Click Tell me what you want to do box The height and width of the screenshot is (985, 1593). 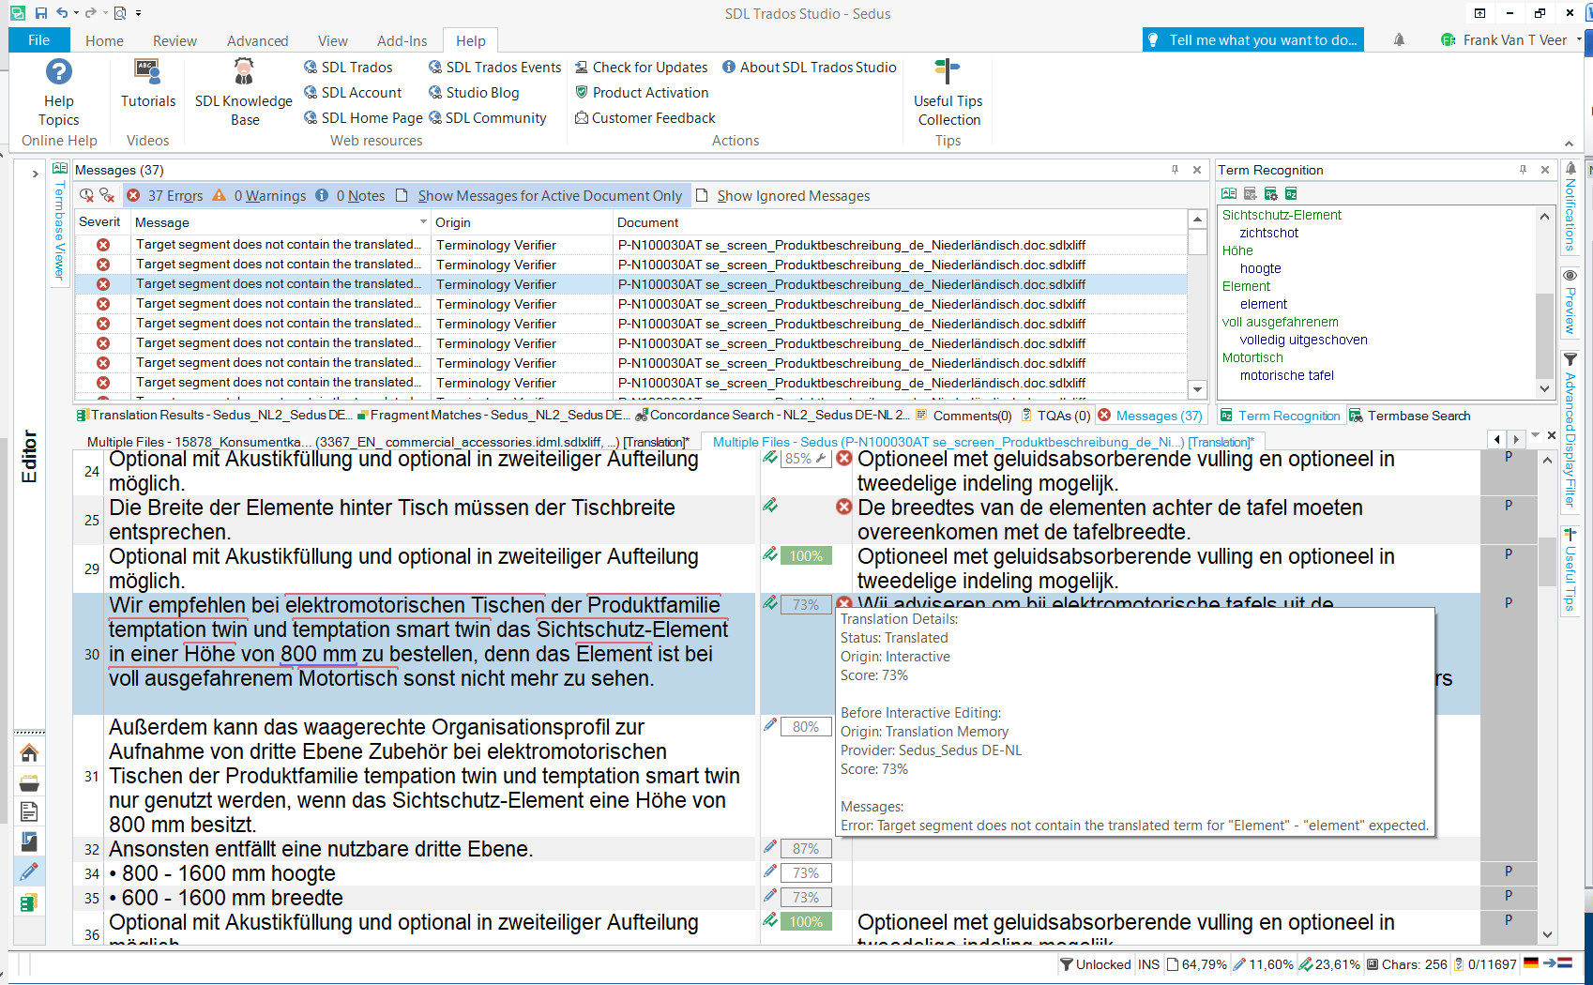(x=1253, y=40)
